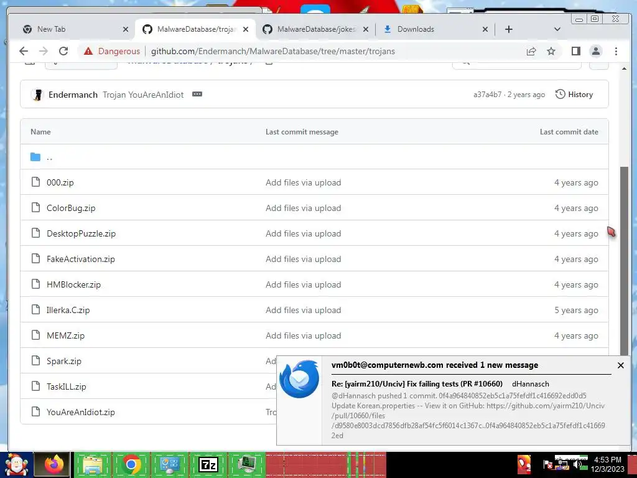Close the MalwareDatabase/trojans tab
This screenshot has width=637, height=478.
coord(246,29)
